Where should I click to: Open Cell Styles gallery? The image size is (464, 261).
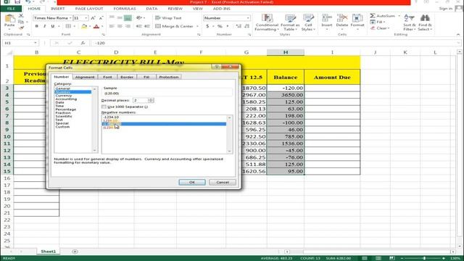pos(308,22)
